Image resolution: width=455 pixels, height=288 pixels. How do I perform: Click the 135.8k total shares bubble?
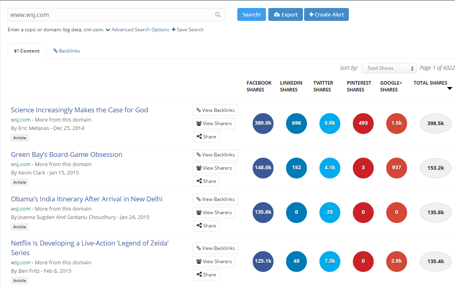coord(436,213)
